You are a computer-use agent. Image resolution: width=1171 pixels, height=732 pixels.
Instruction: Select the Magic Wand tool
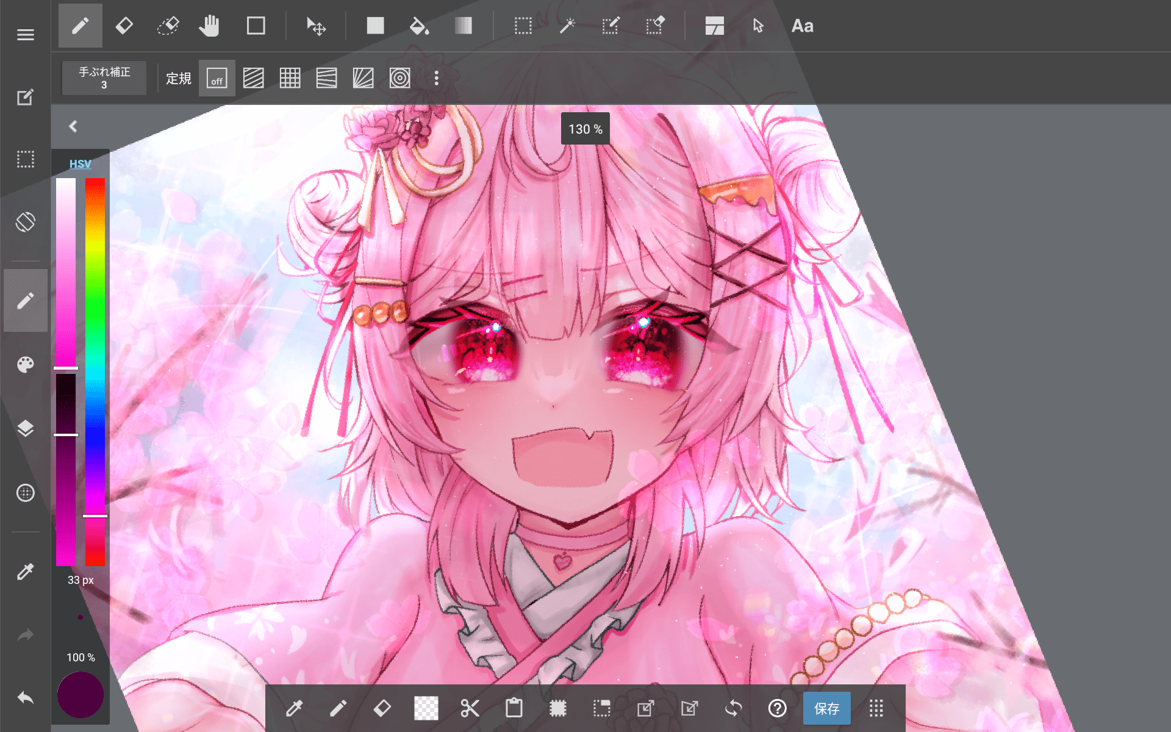[567, 26]
